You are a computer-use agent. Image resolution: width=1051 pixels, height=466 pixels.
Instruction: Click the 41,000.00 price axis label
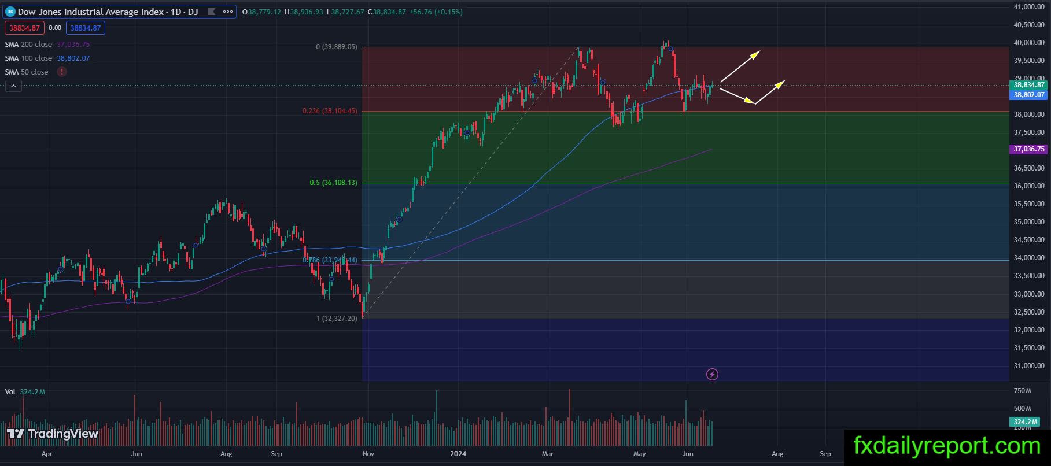(x=1029, y=7)
